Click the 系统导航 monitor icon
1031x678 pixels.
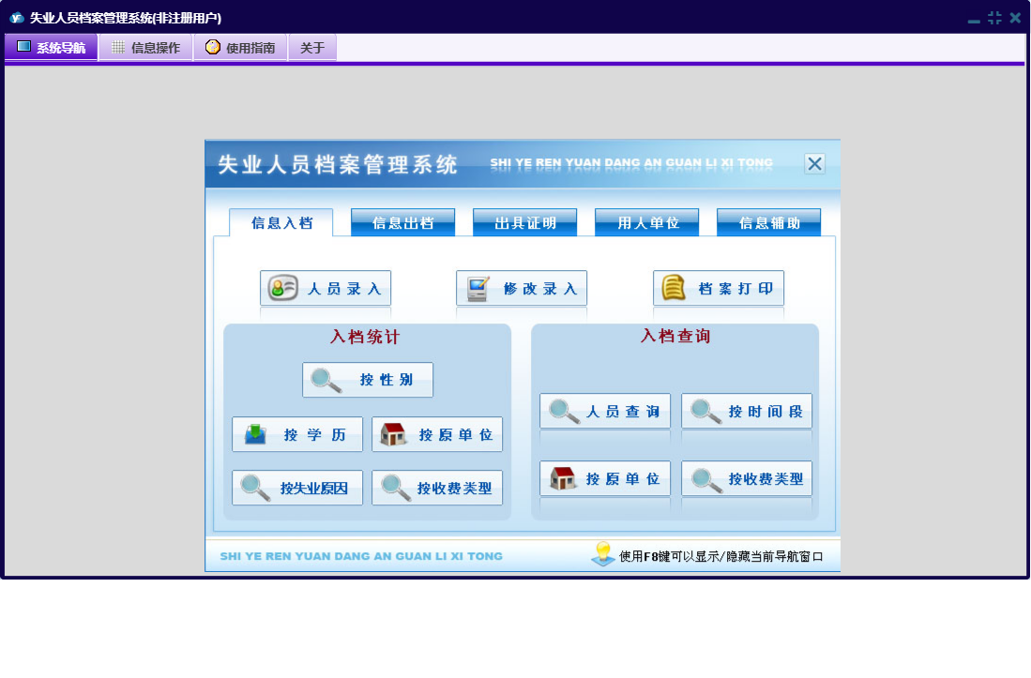(x=23, y=47)
